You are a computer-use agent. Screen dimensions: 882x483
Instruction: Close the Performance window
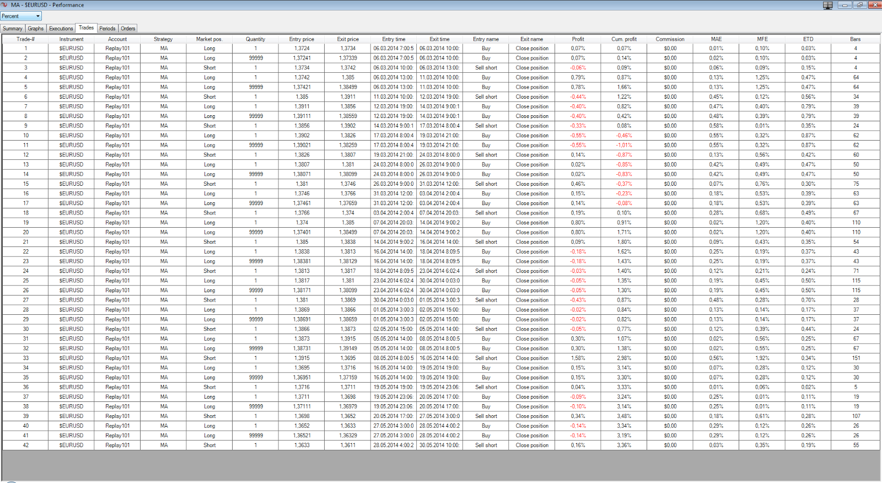(875, 5)
